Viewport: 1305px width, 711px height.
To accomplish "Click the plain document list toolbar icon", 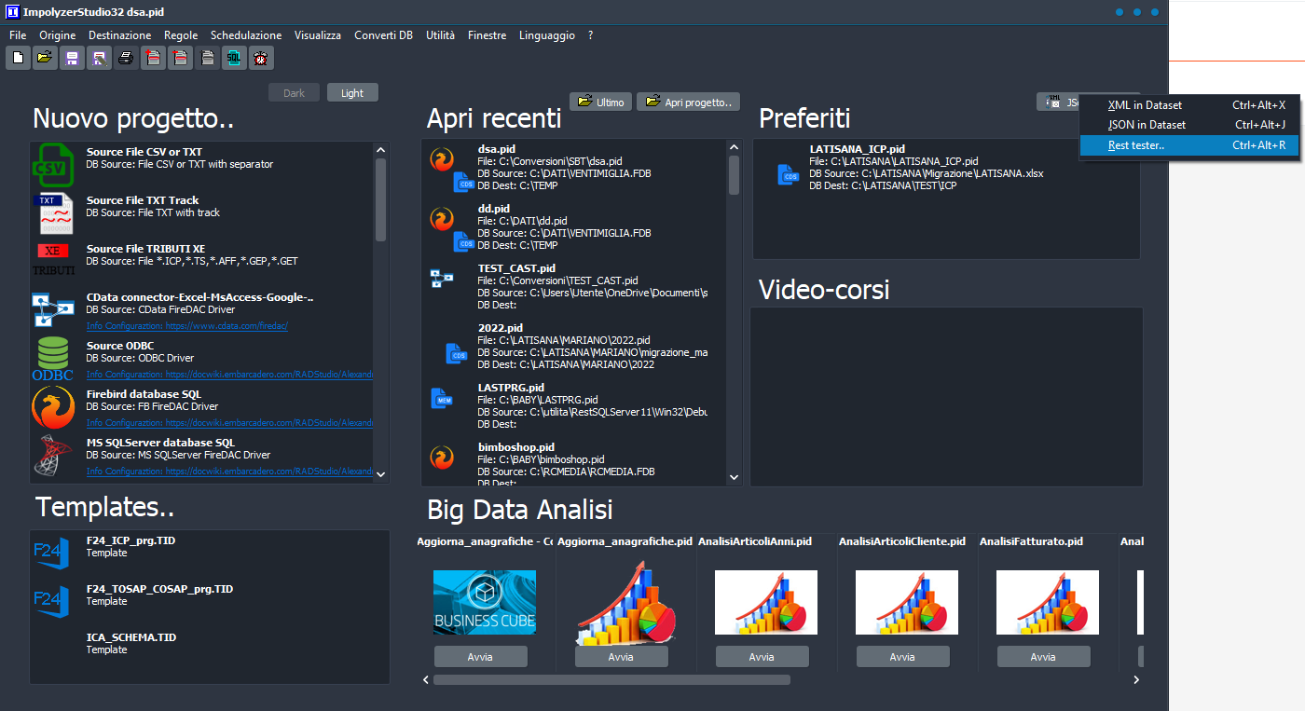I will [207, 58].
